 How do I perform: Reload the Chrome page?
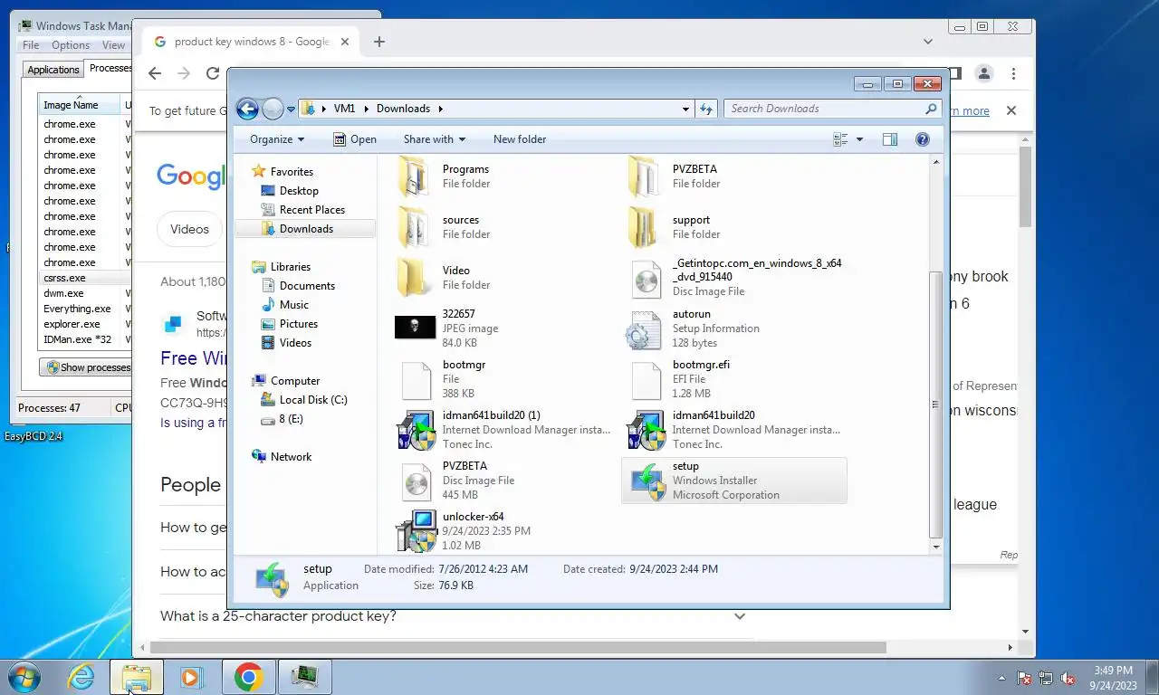(x=213, y=73)
